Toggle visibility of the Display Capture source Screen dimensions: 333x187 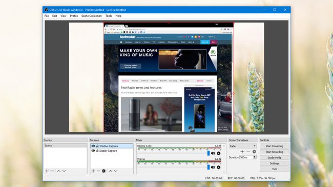93,151
